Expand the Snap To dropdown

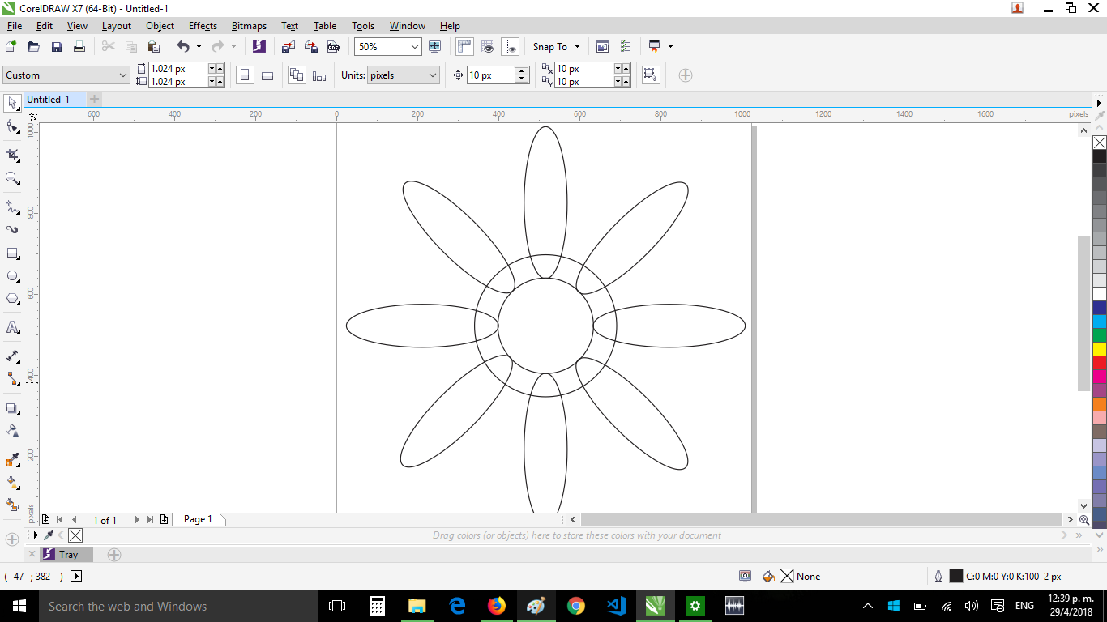click(x=577, y=47)
